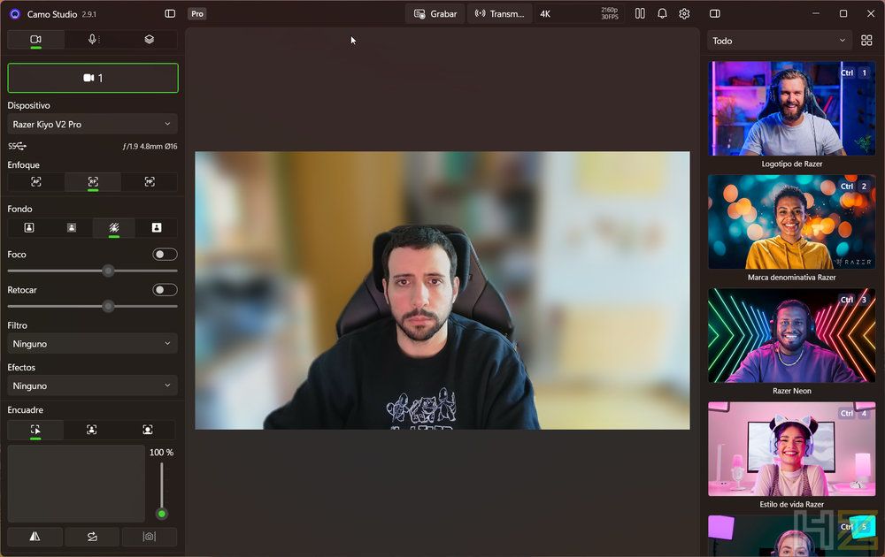Open the Efectos Ninguno dropdown

93,385
